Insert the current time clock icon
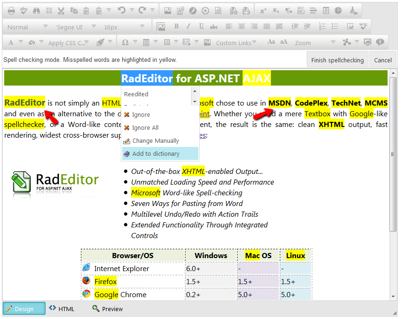The width and height of the screenshot is (402, 319). point(338,11)
